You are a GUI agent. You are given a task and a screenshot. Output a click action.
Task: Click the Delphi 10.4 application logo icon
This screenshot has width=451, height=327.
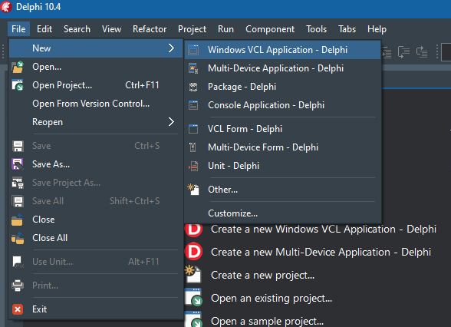click(x=6, y=7)
